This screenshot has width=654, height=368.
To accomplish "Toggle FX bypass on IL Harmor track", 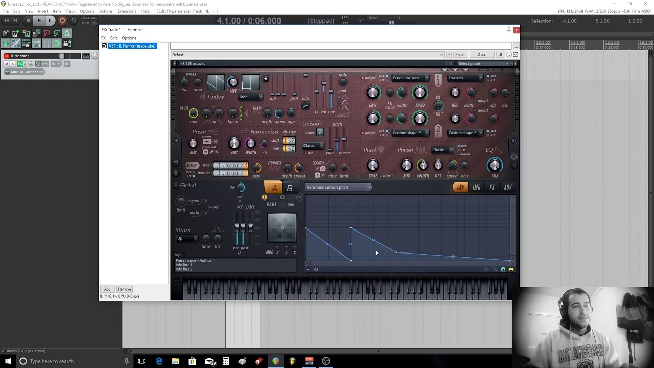I will [x=25, y=64].
